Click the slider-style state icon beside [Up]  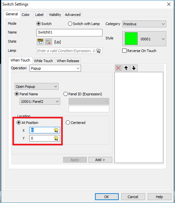point(48,42)
